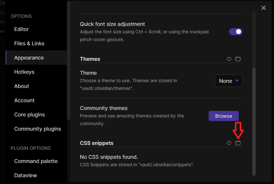Close the settings dialog
This screenshot has height=184, width=274.
[264, 8]
